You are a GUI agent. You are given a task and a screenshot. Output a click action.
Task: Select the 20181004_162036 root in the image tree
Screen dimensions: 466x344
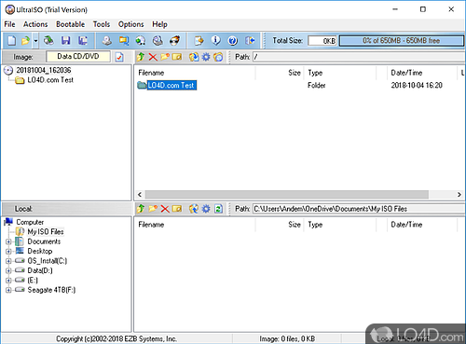44,70
